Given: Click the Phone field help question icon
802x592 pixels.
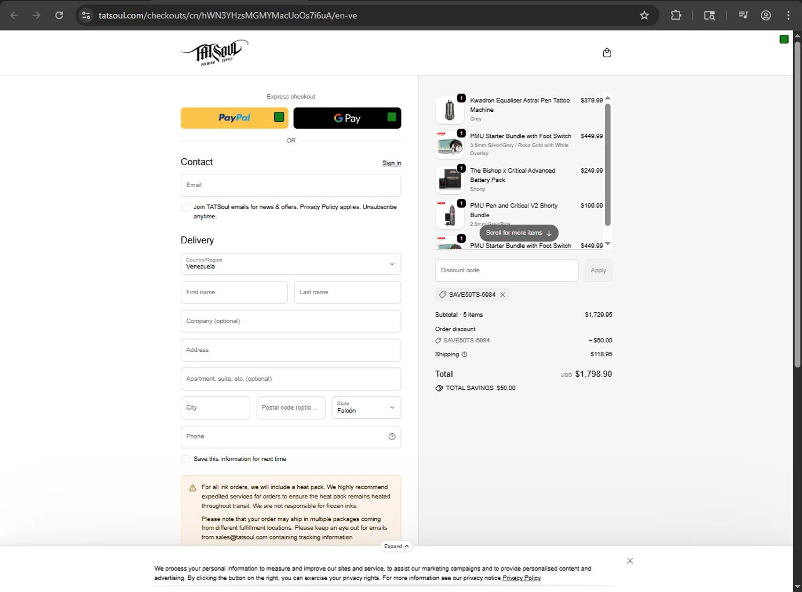Looking at the screenshot, I should click(392, 437).
